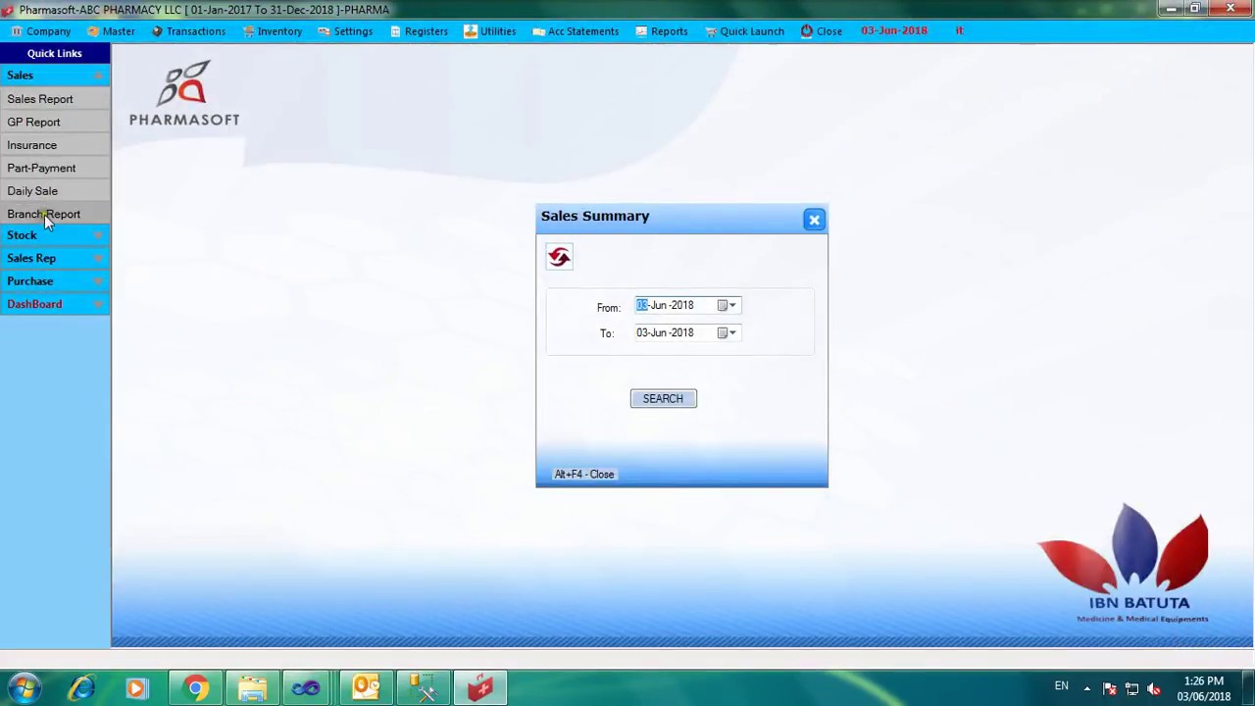1255x706 pixels.
Task: Open Google Chrome from the taskbar
Action: coord(195,688)
